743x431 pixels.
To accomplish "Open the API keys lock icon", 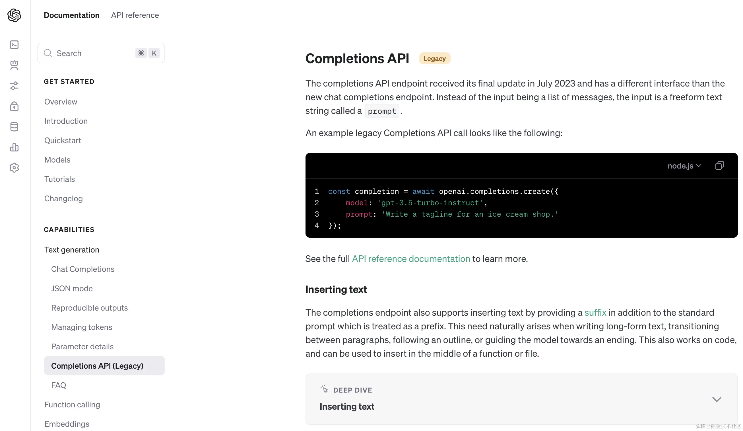I will 14,106.
